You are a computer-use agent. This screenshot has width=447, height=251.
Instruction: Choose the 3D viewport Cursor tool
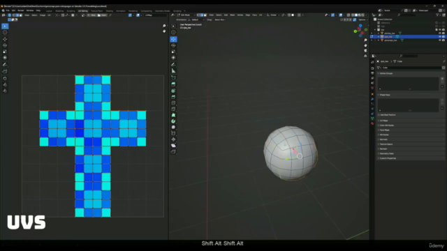[173, 33]
